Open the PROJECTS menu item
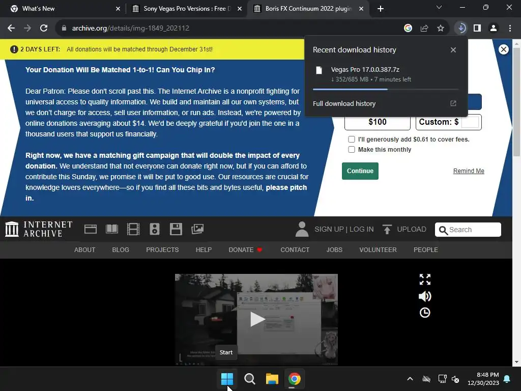The image size is (521, 391). tap(162, 250)
